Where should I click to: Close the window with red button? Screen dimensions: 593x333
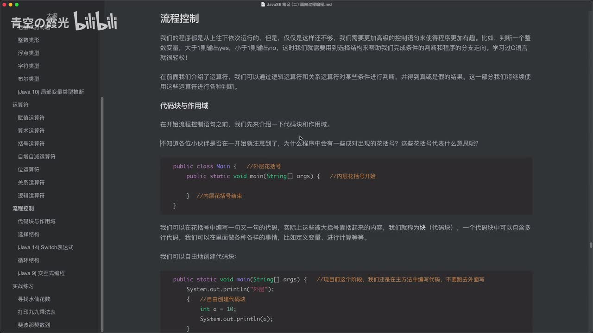point(4,4)
